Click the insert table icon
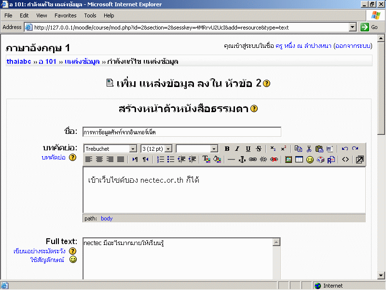 [299, 159]
